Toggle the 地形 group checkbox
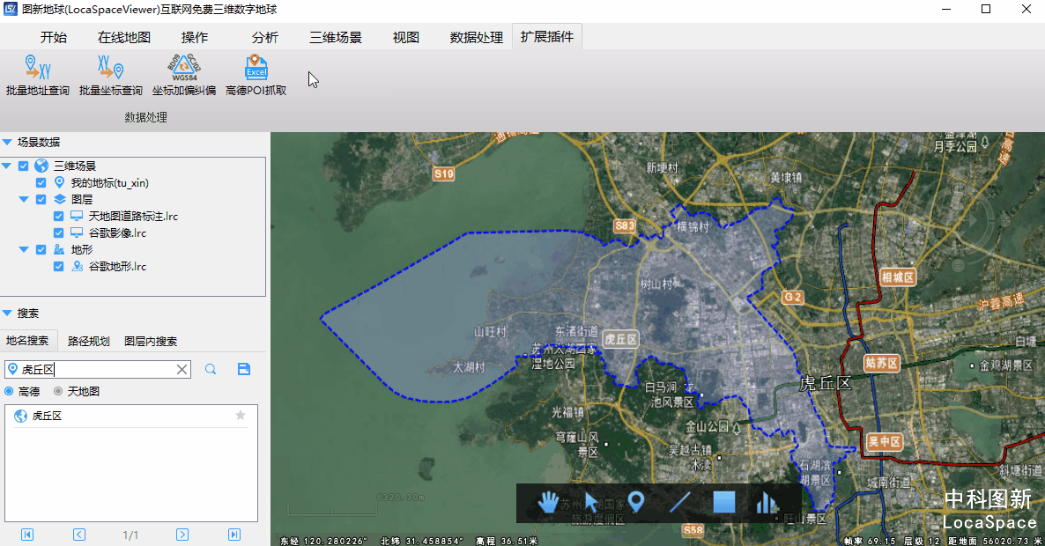 41,250
